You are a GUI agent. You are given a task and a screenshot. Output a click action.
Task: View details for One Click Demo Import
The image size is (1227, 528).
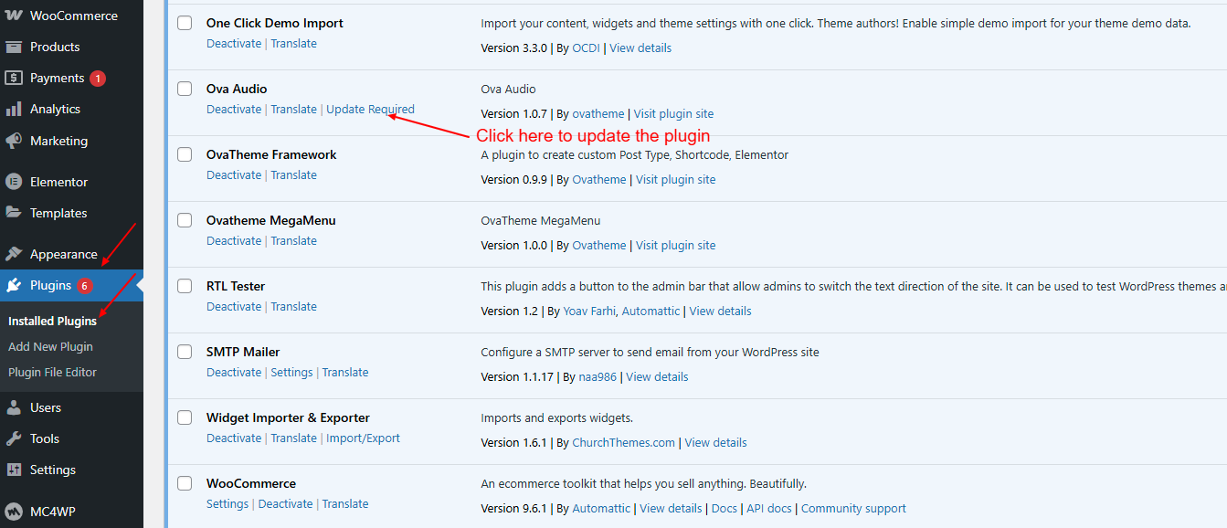click(x=640, y=48)
